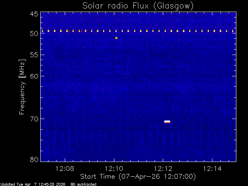Click the 80 MHz axis tick label
Screen dimensions: 248x186
[x=34, y=159]
